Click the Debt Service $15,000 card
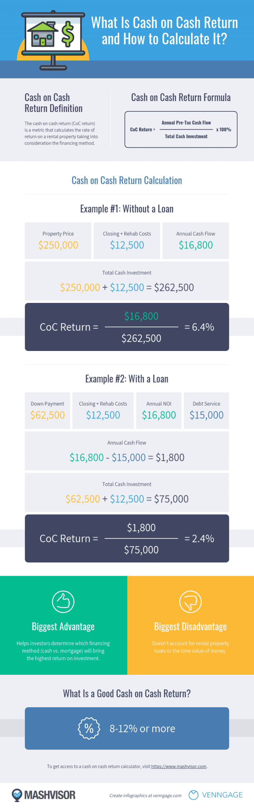 click(x=206, y=411)
